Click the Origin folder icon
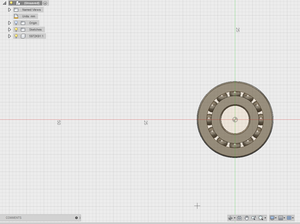 [23, 23]
